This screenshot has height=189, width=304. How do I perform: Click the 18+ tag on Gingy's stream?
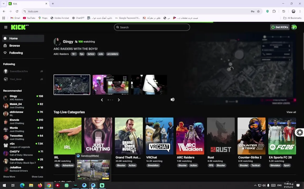pos(74,54)
